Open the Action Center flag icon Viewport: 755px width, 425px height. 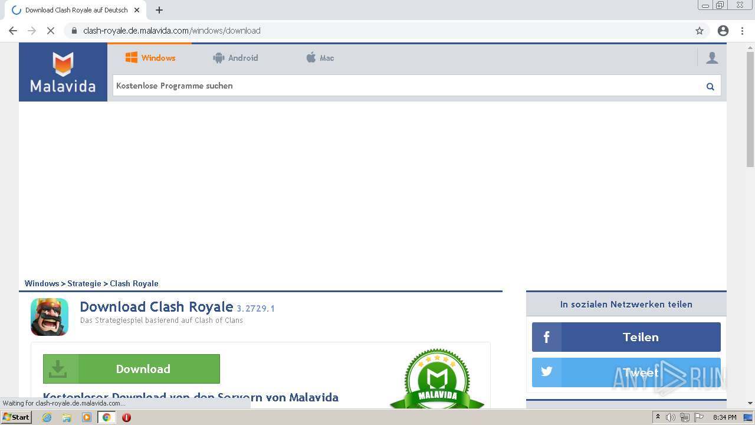point(698,417)
